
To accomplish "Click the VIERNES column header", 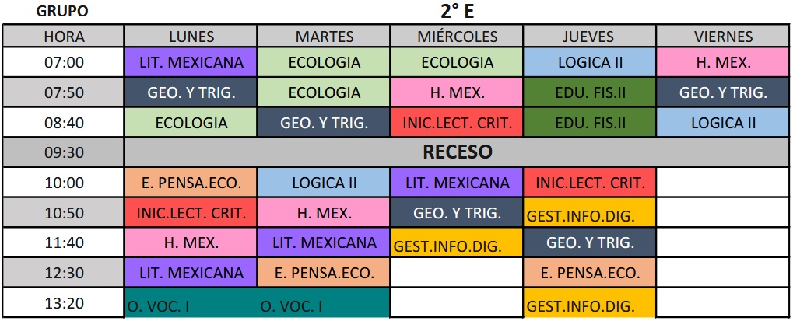I will tap(723, 37).
